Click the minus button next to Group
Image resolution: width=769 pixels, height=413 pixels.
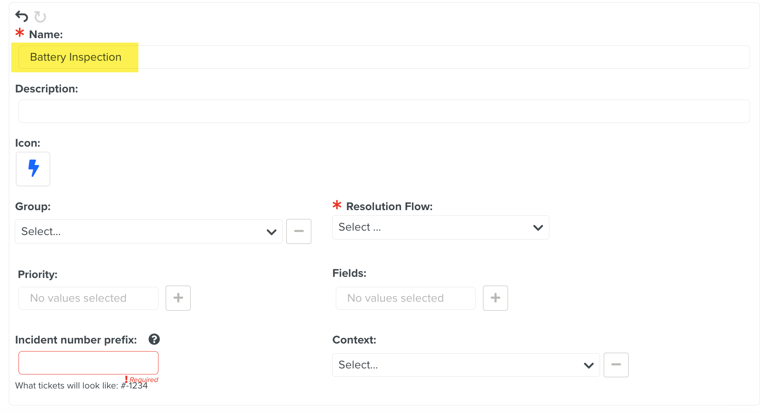click(x=298, y=231)
